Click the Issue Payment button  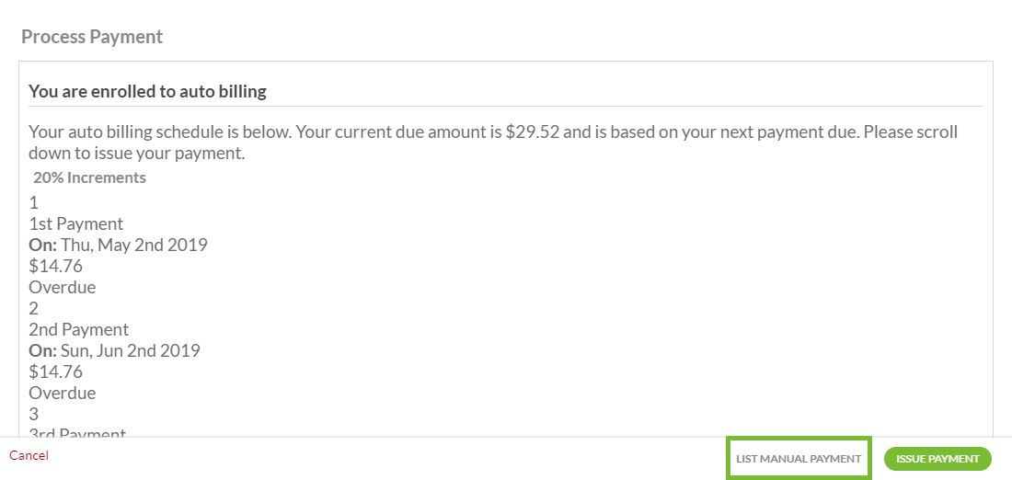[937, 459]
